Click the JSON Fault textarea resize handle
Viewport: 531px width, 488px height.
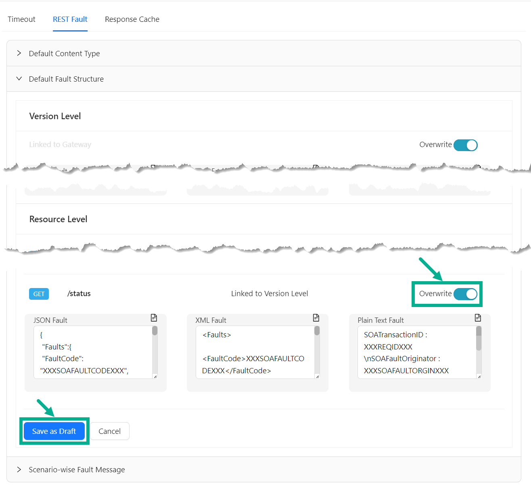[x=155, y=377]
